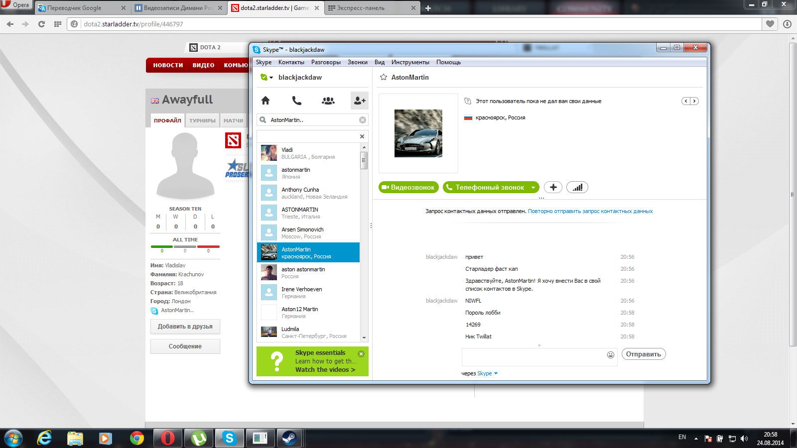Open the Разговоры menu
797x448 pixels.
326,62
